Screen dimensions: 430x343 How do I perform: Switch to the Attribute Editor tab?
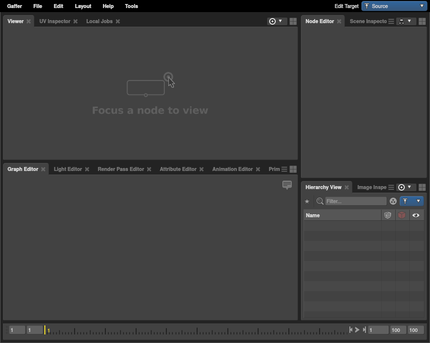(177, 169)
